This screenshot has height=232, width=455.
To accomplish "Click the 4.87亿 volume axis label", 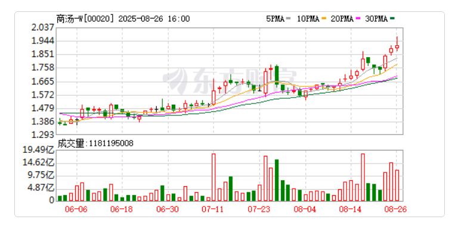I will 41,188.
